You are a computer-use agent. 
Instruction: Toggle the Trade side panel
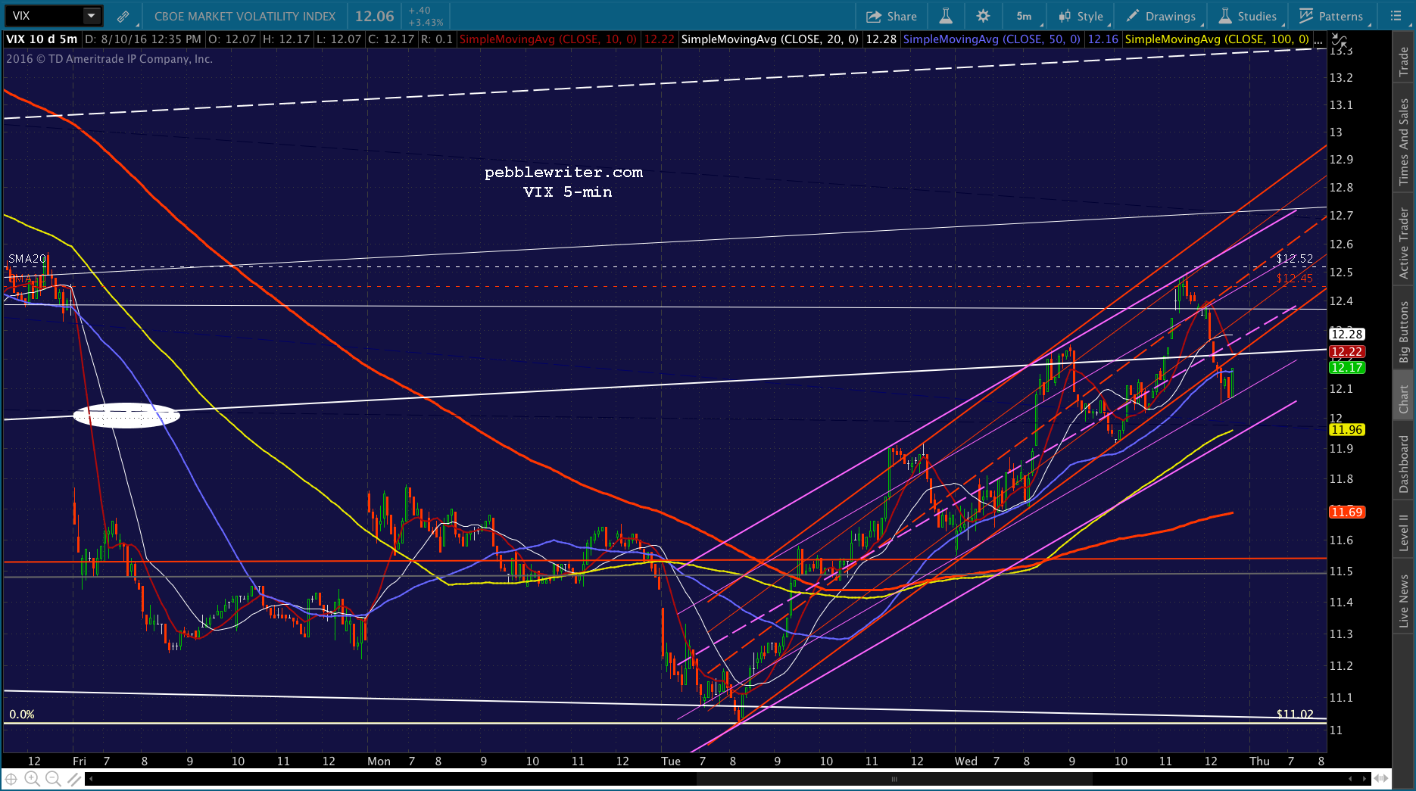pyautogui.click(x=1403, y=61)
